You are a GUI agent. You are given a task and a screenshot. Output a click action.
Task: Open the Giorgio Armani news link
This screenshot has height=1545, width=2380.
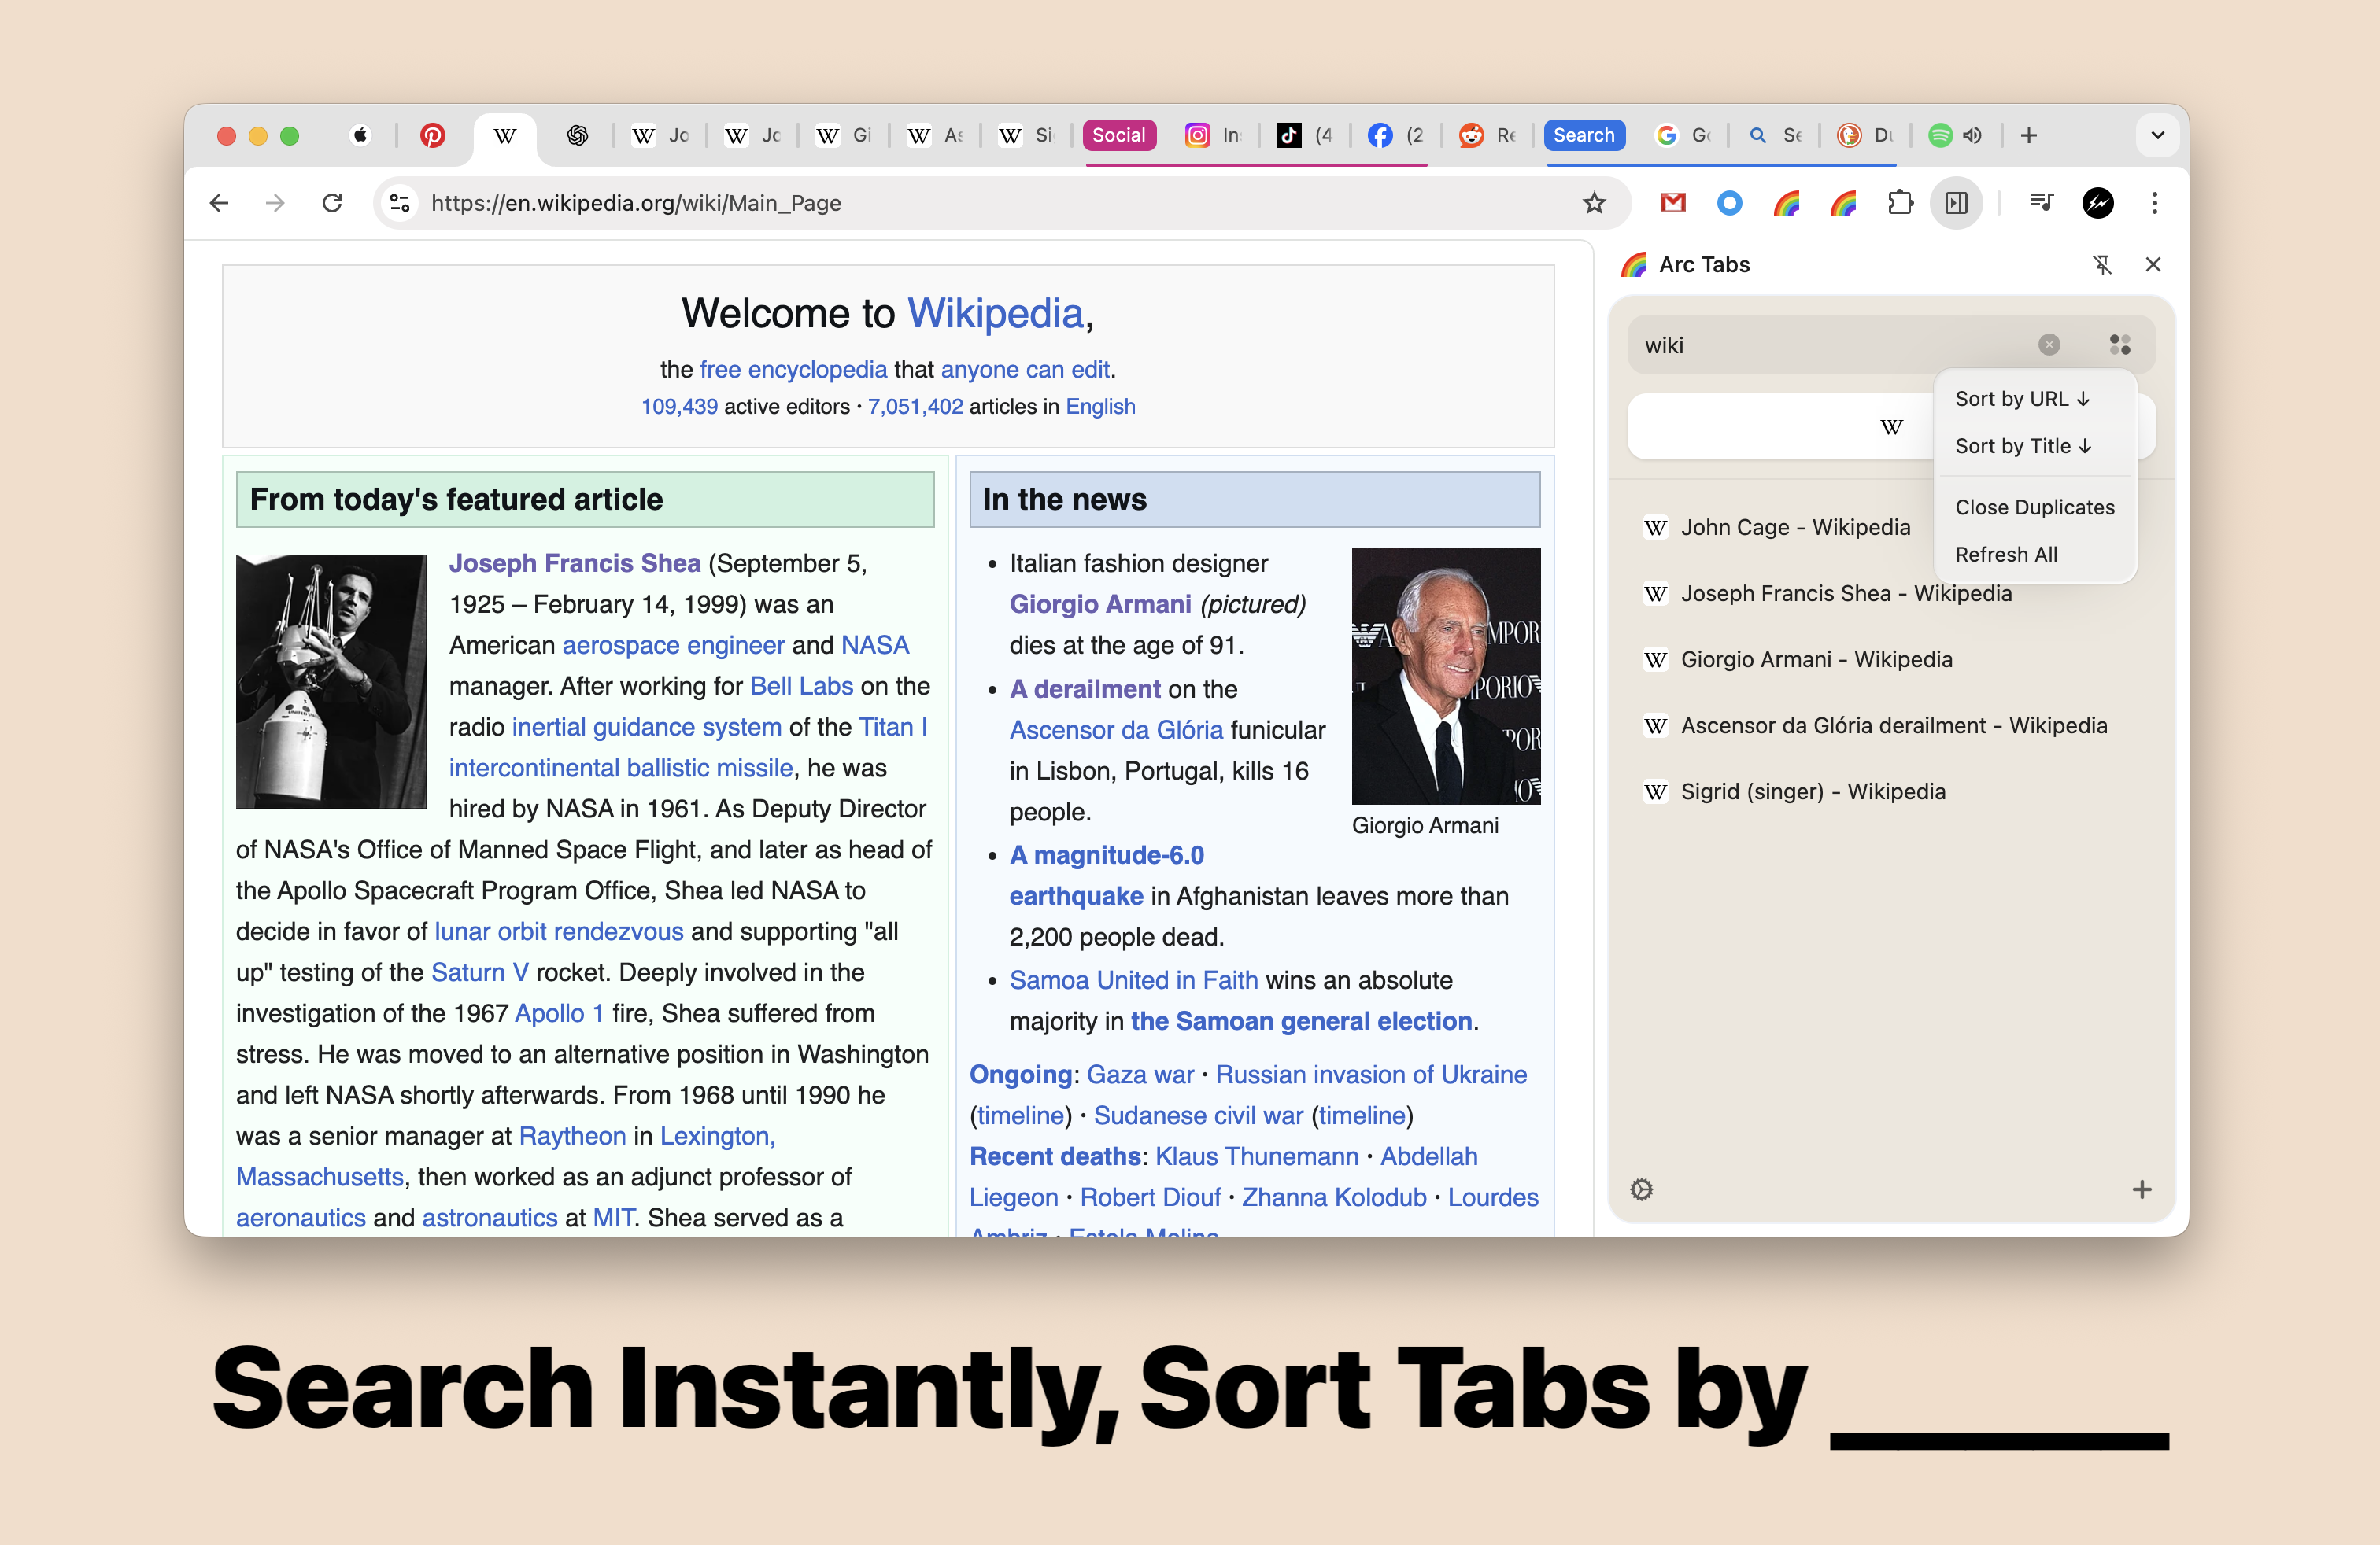(x=1100, y=603)
